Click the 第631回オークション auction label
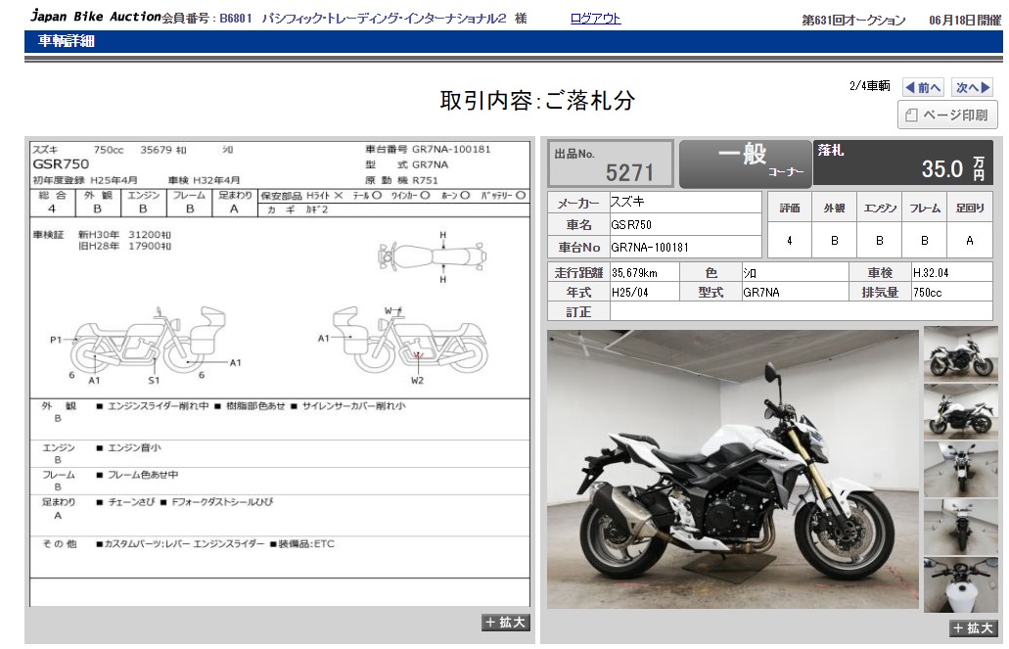The width and height of the screenshot is (1009, 649). pyautogui.click(x=853, y=21)
